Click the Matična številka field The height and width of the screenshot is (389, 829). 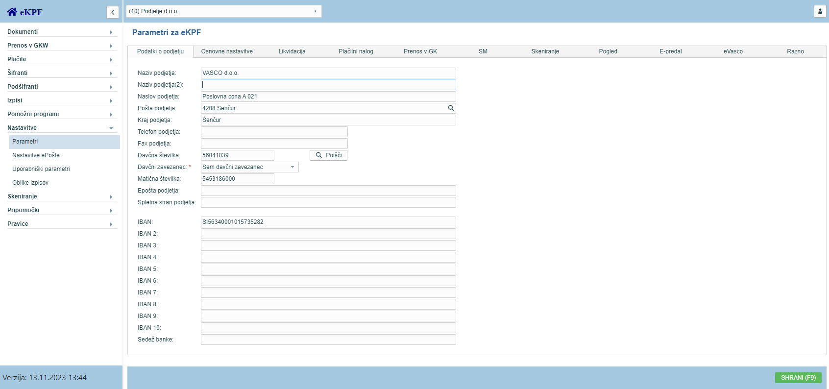coord(238,179)
